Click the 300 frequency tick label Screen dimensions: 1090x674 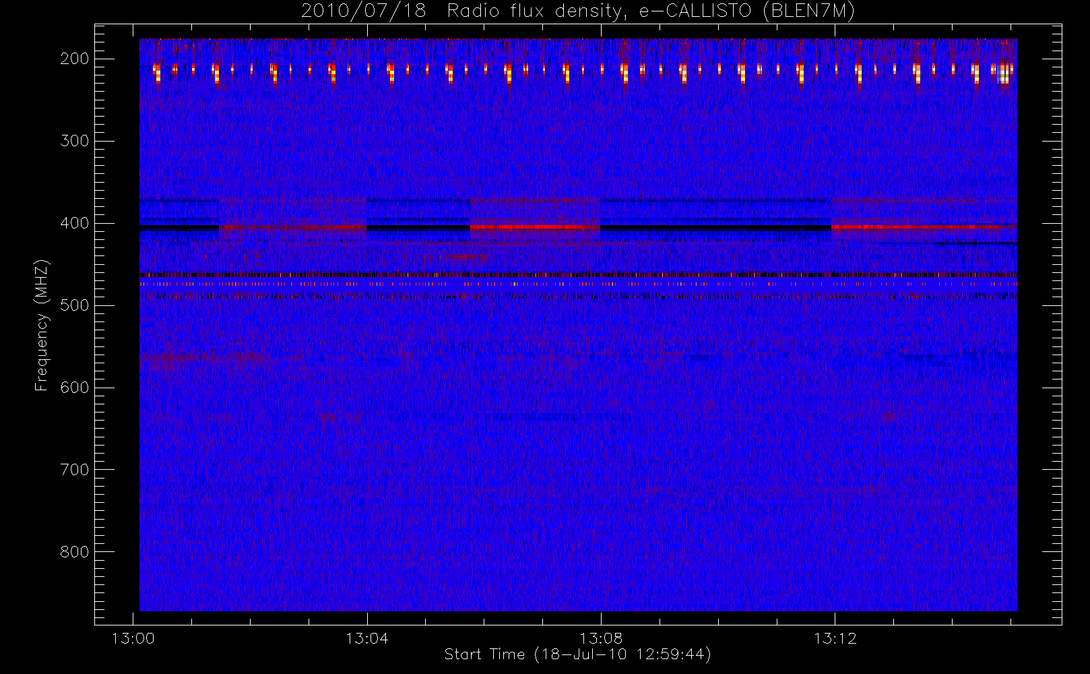(x=75, y=141)
